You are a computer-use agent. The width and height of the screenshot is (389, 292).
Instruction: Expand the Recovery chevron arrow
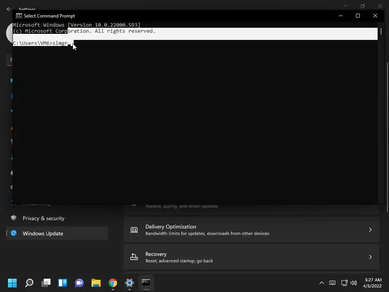(370, 257)
